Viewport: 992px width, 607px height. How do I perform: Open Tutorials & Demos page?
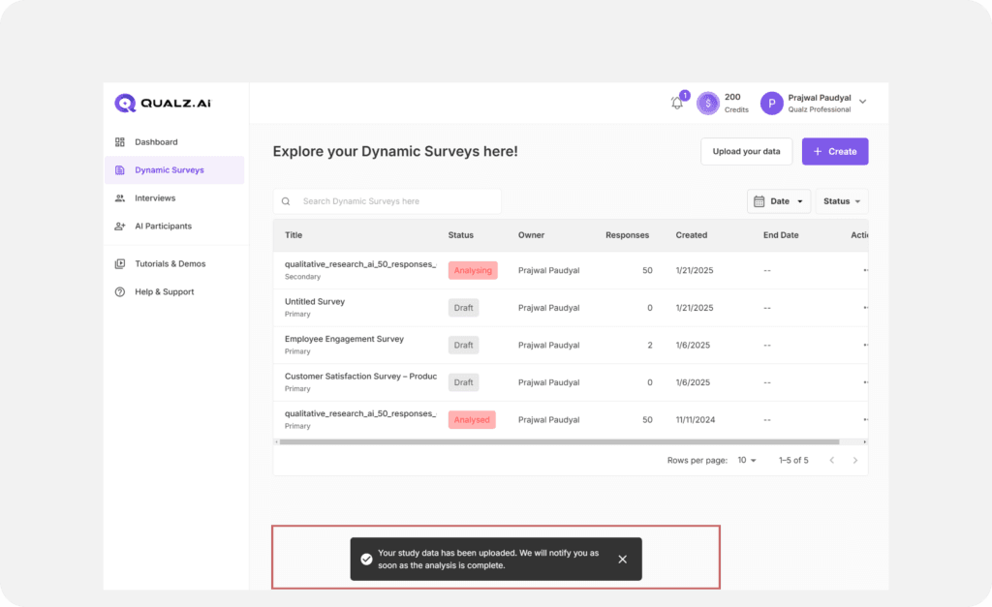click(170, 264)
